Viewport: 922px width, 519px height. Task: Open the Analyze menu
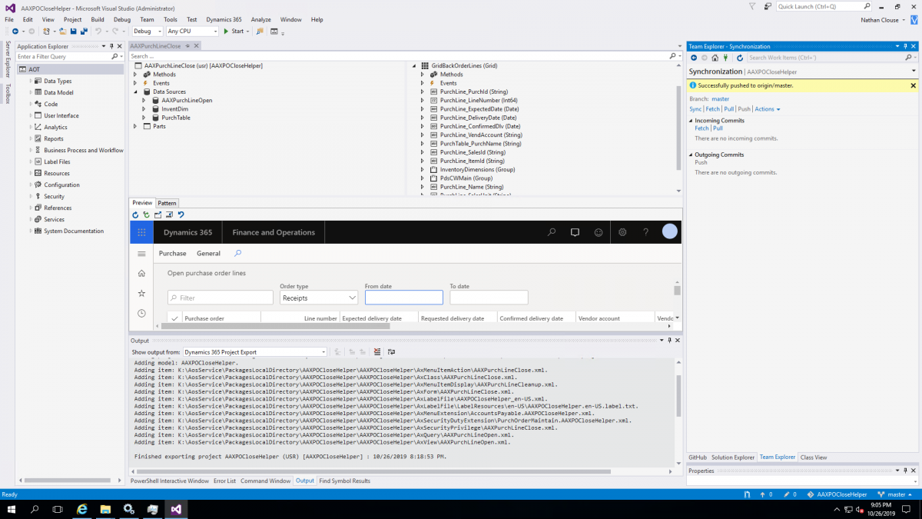click(261, 19)
